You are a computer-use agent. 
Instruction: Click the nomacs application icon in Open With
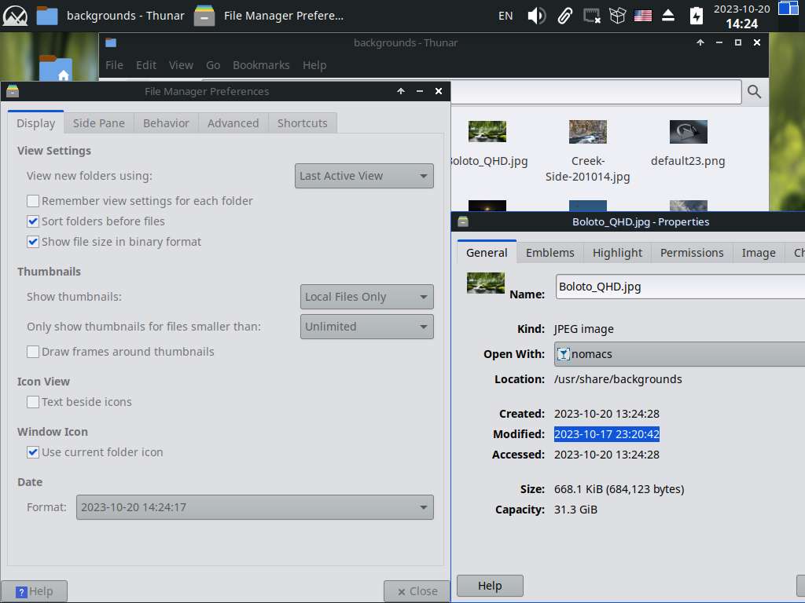click(x=563, y=354)
